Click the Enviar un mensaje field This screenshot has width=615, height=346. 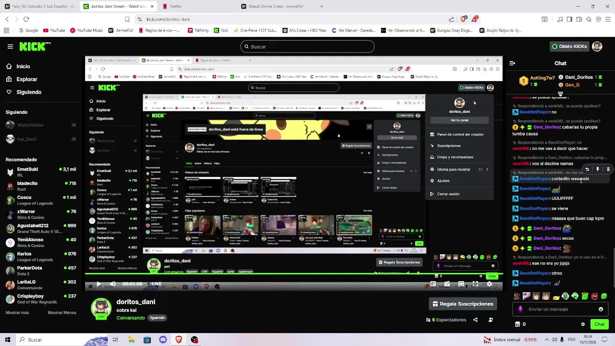pyautogui.click(x=560, y=309)
